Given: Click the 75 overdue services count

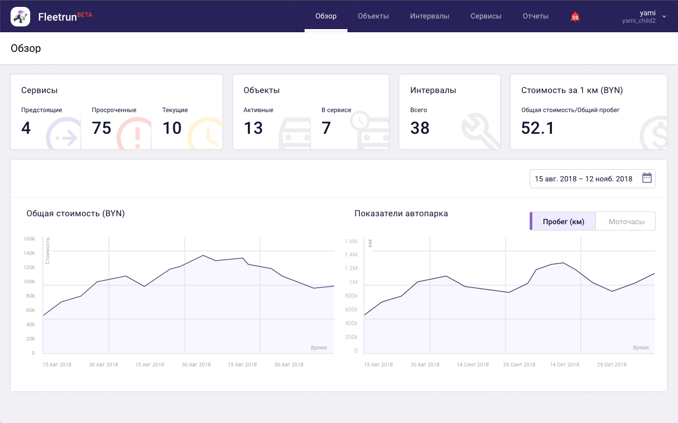Looking at the screenshot, I should pyautogui.click(x=102, y=128).
